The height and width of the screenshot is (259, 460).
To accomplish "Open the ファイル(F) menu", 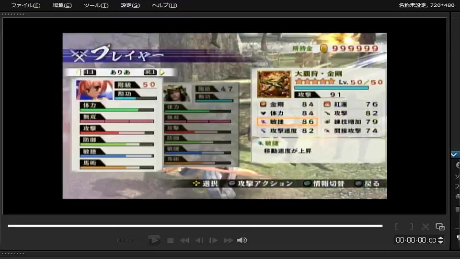I will coord(26,5).
